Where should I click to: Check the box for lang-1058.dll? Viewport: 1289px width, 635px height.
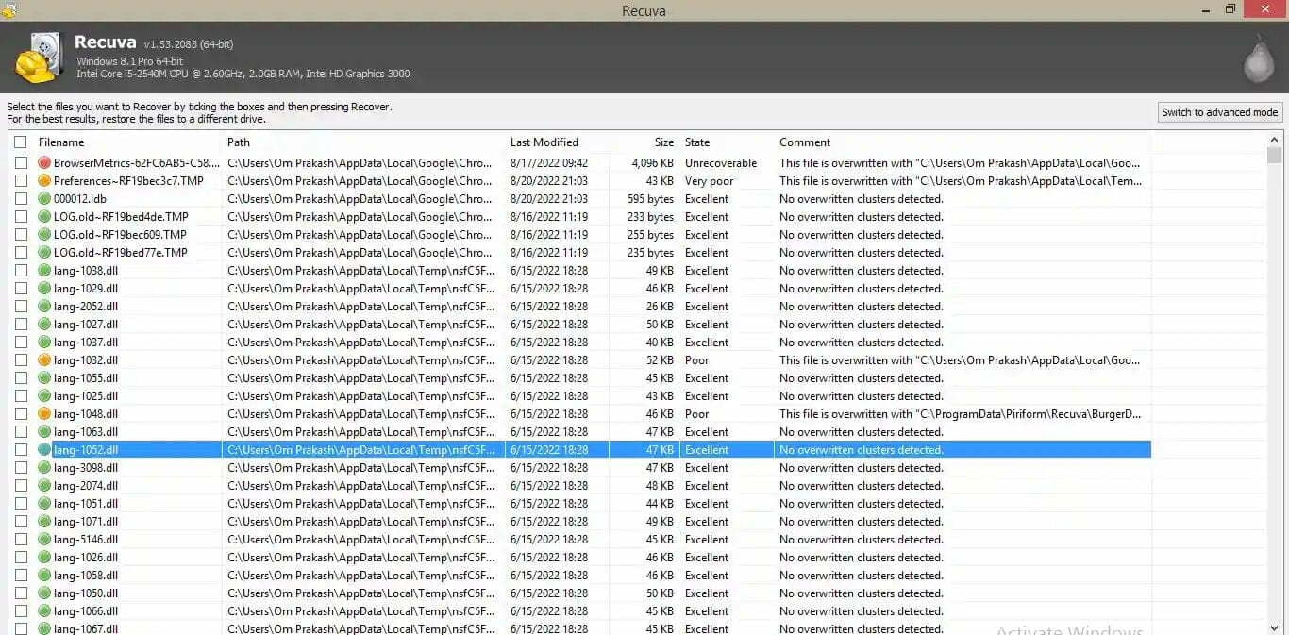21,576
